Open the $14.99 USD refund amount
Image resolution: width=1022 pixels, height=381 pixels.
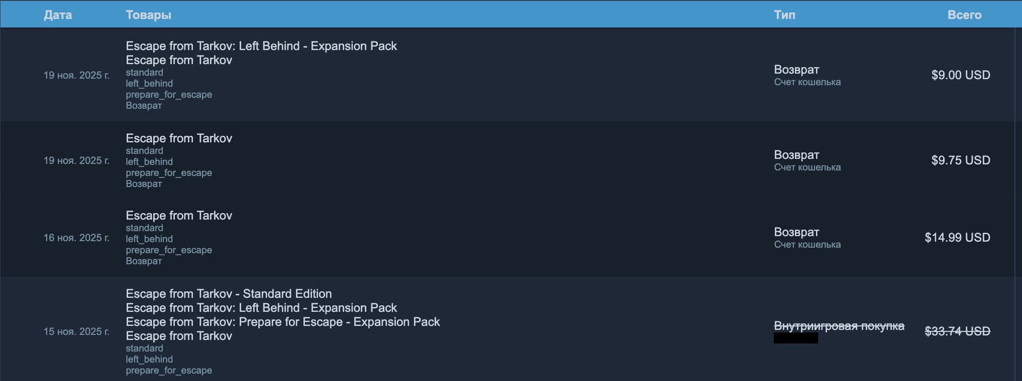click(x=957, y=237)
